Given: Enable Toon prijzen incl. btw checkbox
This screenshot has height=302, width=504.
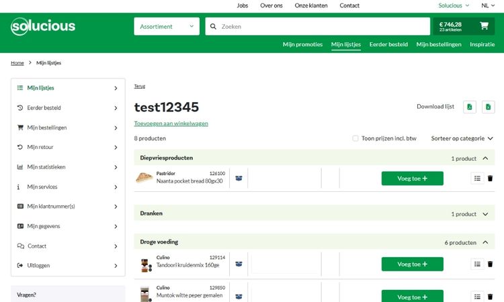Looking at the screenshot, I should point(355,139).
